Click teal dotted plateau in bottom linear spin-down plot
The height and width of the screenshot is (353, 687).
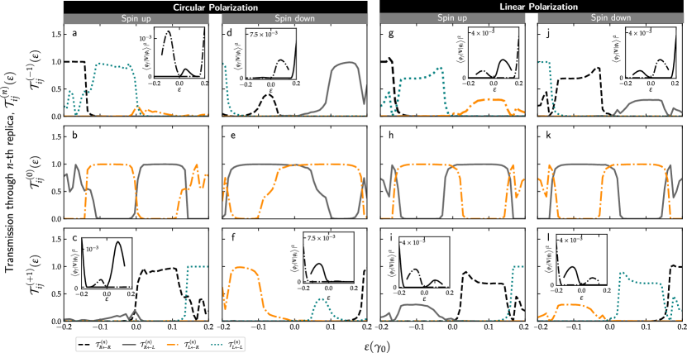[x=641, y=281]
